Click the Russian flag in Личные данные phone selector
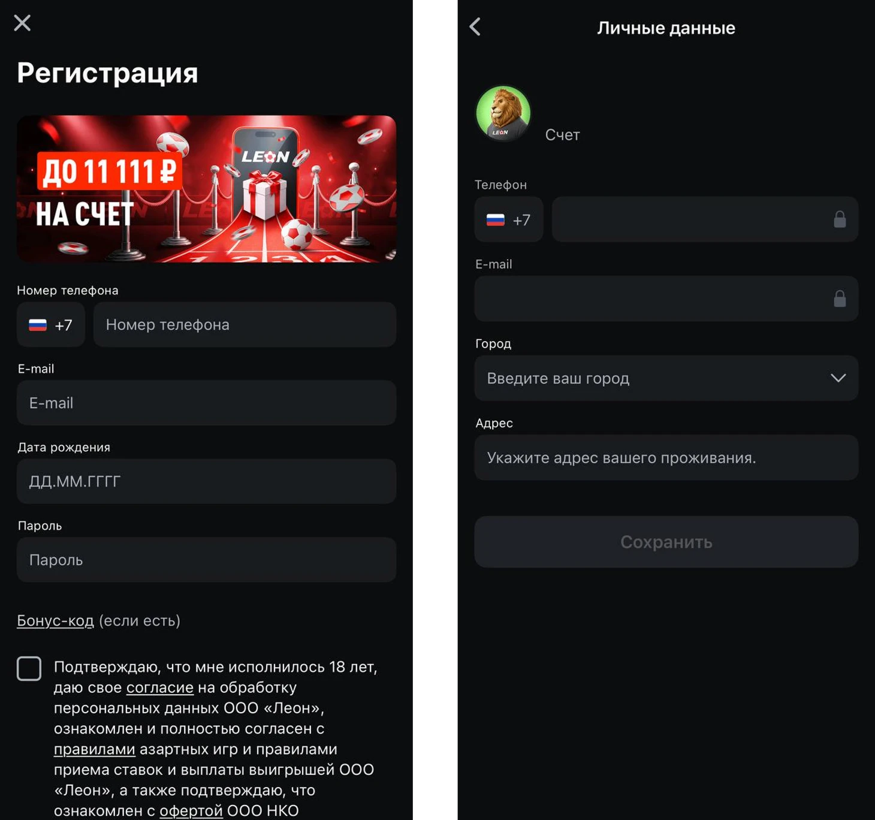The height and width of the screenshot is (820, 875). [496, 220]
